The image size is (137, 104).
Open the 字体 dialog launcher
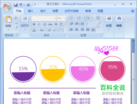click(x=65, y=35)
